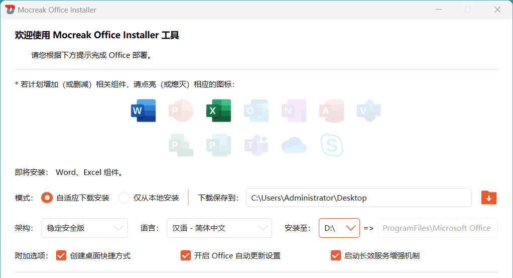Uncheck 创建桌面快捷方式 checkbox
Image resolution: width=513 pixels, height=278 pixels.
(61, 255)
